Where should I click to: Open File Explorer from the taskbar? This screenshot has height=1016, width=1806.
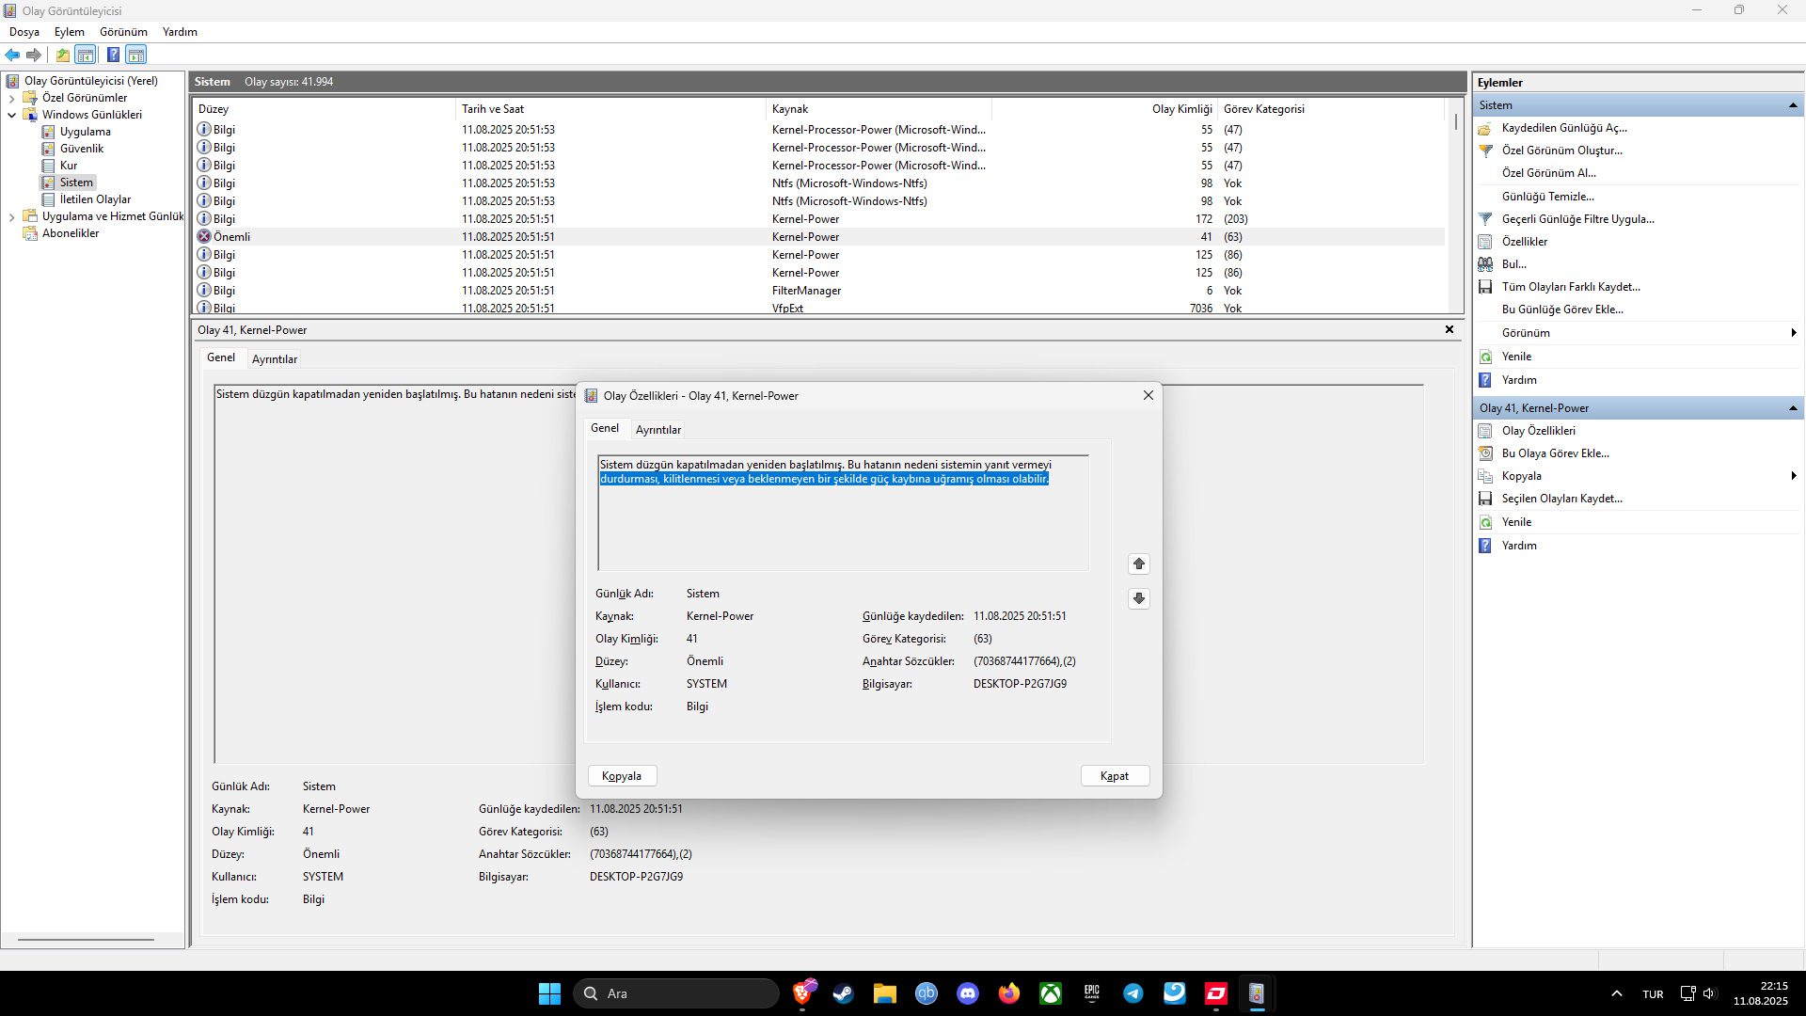point(884,993)
